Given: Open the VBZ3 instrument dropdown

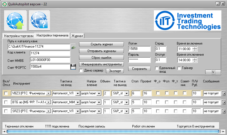Looking at the screenshot, I should pos(48,94).
